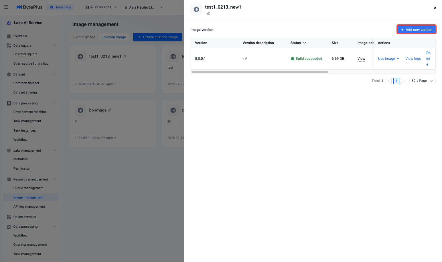
Task: Open API key management in the sidebar
Action: (29, 207)
